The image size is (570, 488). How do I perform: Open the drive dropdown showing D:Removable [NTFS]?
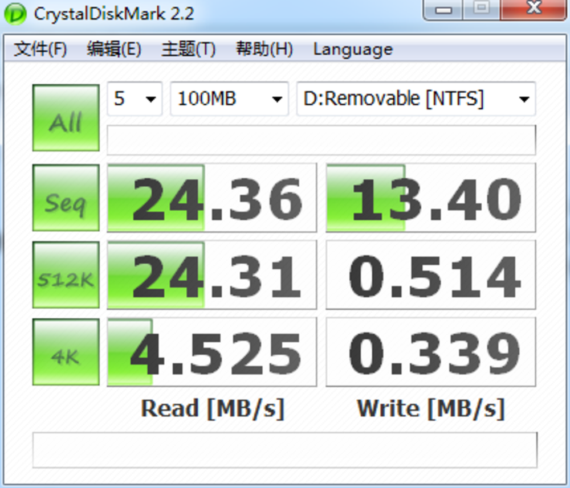coord(416,99)
